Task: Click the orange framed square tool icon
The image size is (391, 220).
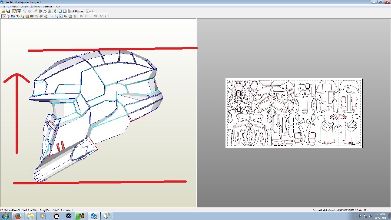Action: click(27, 16)
